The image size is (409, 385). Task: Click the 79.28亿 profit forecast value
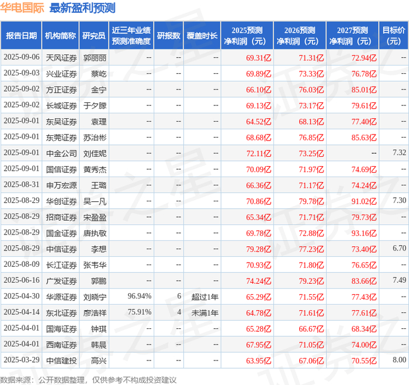[259, 249]
